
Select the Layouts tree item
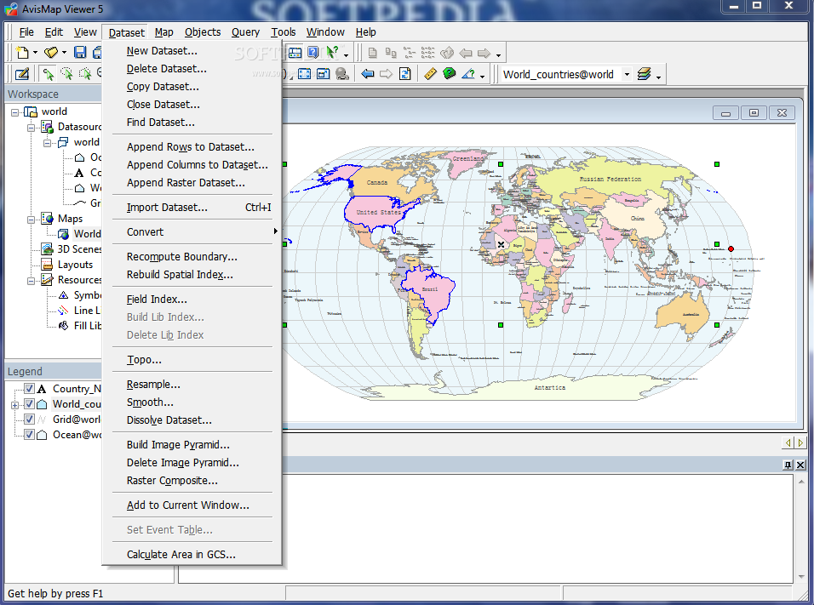click(x=75, y=265)
